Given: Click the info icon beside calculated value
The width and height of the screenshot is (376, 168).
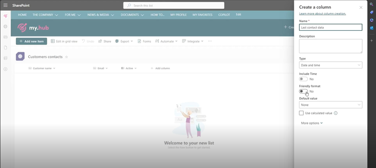Looking at the screenshot, I should (335, 113).
